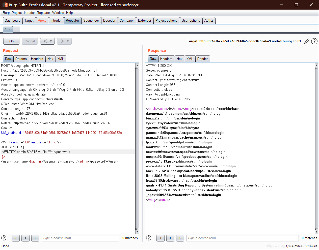The height and width of the screenshot is (250, 319).
Task: Select the request Raw view tab
Action: pyautogui.click(x=8, y=59)
